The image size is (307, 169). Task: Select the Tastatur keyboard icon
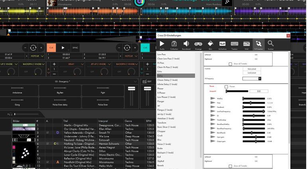234,45
